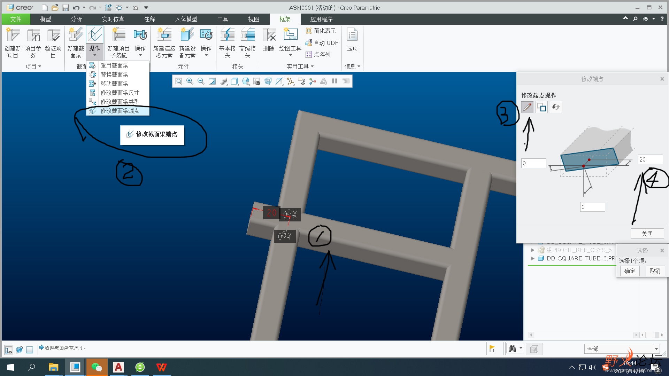Click the offset field containing 20

[x=650, y=159]
